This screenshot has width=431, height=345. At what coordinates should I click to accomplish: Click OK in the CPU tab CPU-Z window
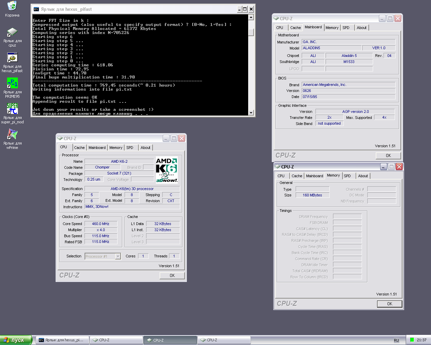172,275
